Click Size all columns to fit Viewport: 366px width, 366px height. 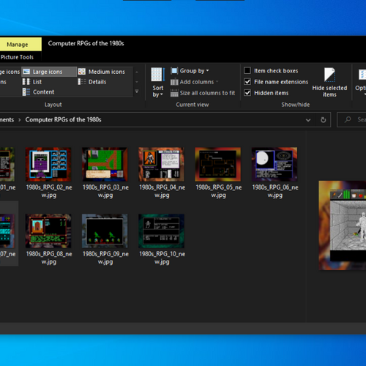[203, 93]
